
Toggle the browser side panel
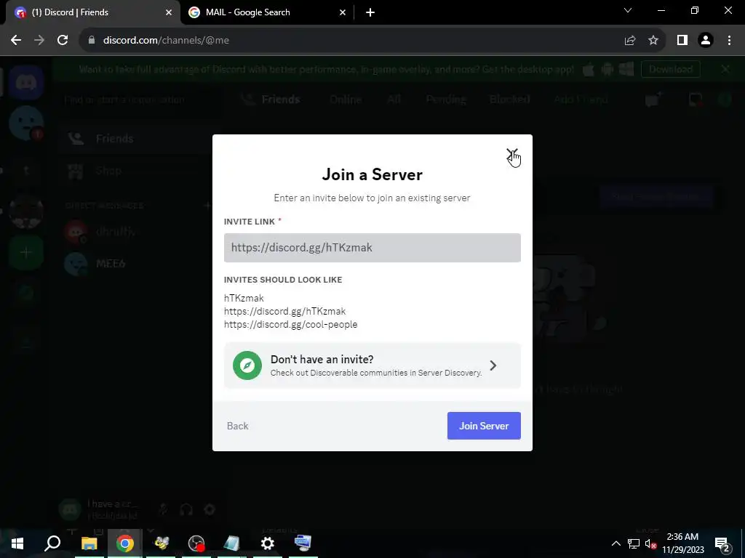point(682,41)
